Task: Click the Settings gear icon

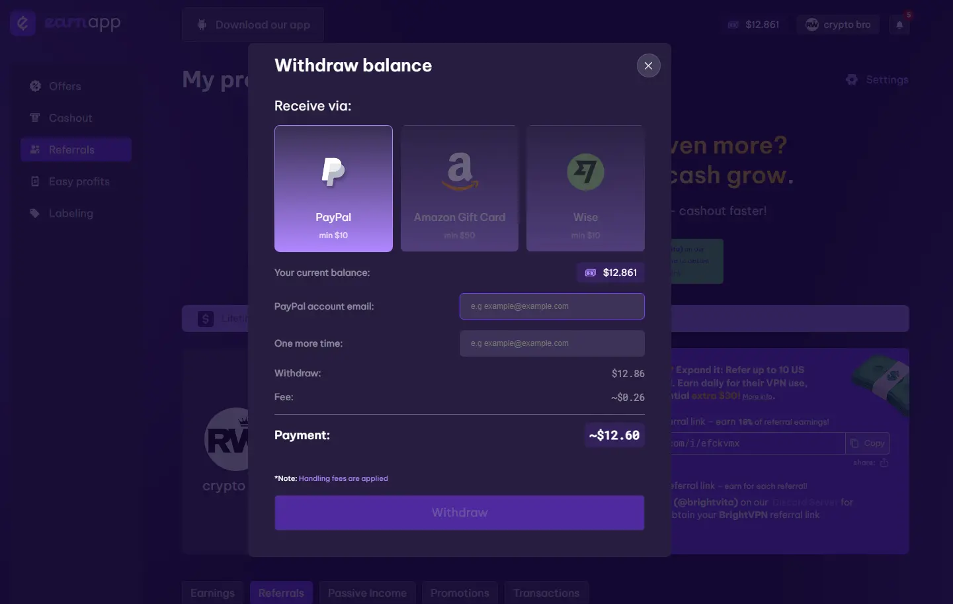Action: click(x=852, y=79)
